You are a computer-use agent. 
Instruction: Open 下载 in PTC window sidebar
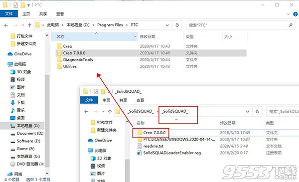tap(20, 102)
